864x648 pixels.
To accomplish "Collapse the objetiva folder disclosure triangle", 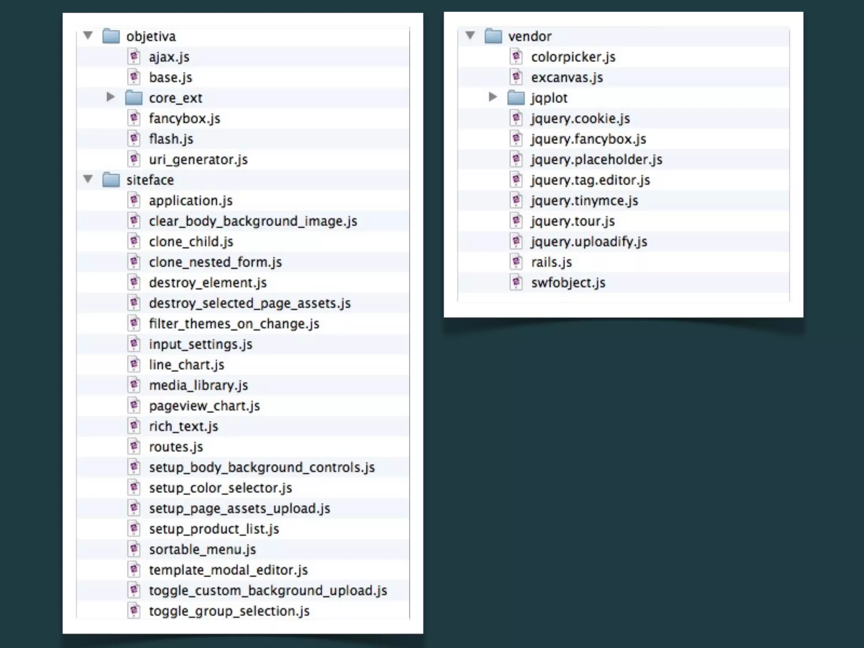I will tap(88, 35).
